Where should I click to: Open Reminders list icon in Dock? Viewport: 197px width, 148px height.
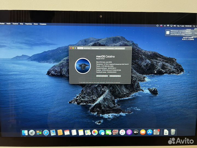tap(74, 133)
